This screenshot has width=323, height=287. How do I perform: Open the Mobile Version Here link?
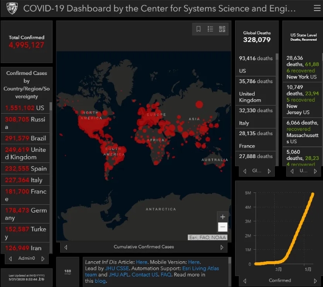pos(194,262)
